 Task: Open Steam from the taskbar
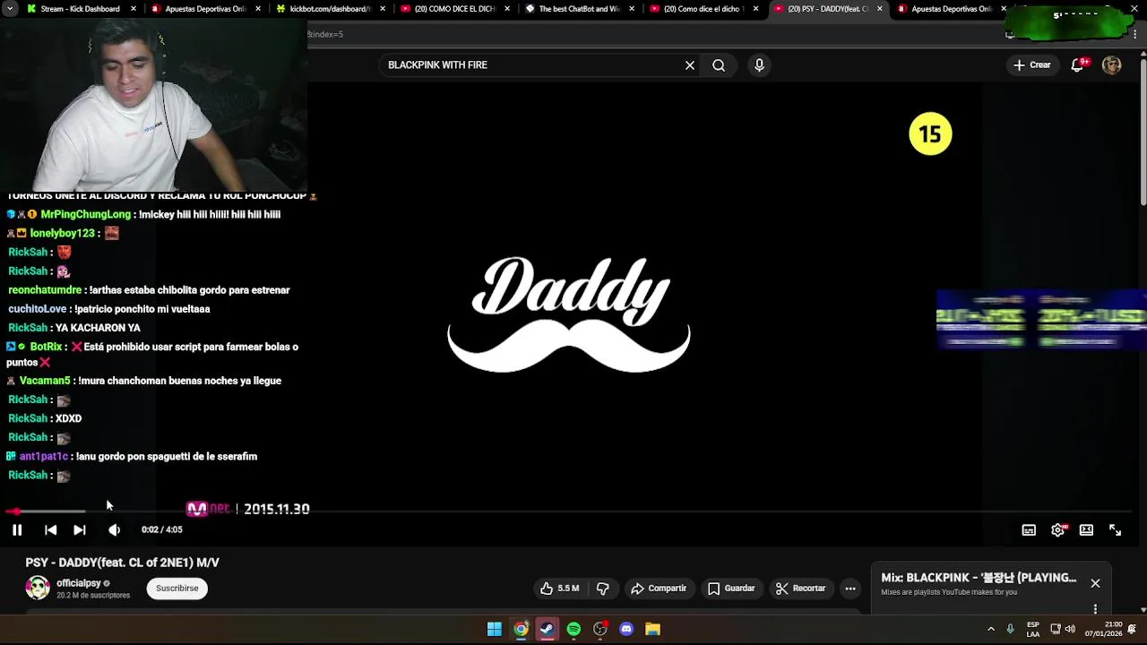point(547,629)
